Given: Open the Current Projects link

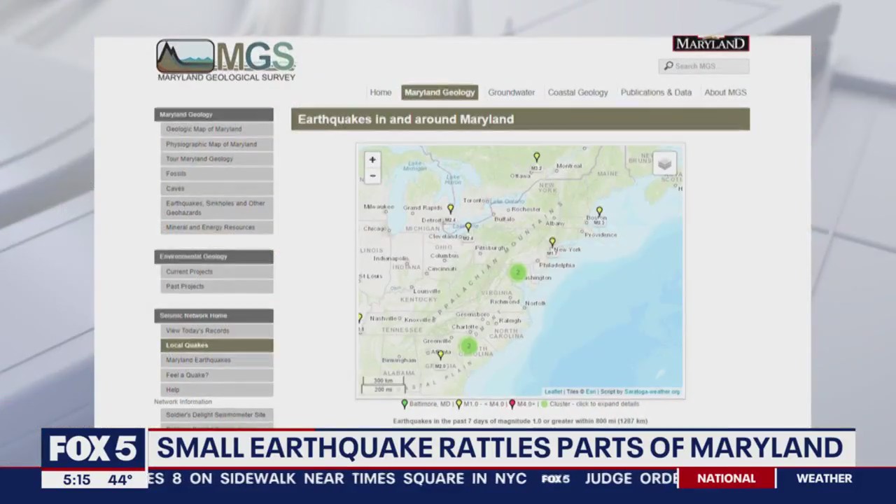Looking at the screenshot, I should 217,272.
